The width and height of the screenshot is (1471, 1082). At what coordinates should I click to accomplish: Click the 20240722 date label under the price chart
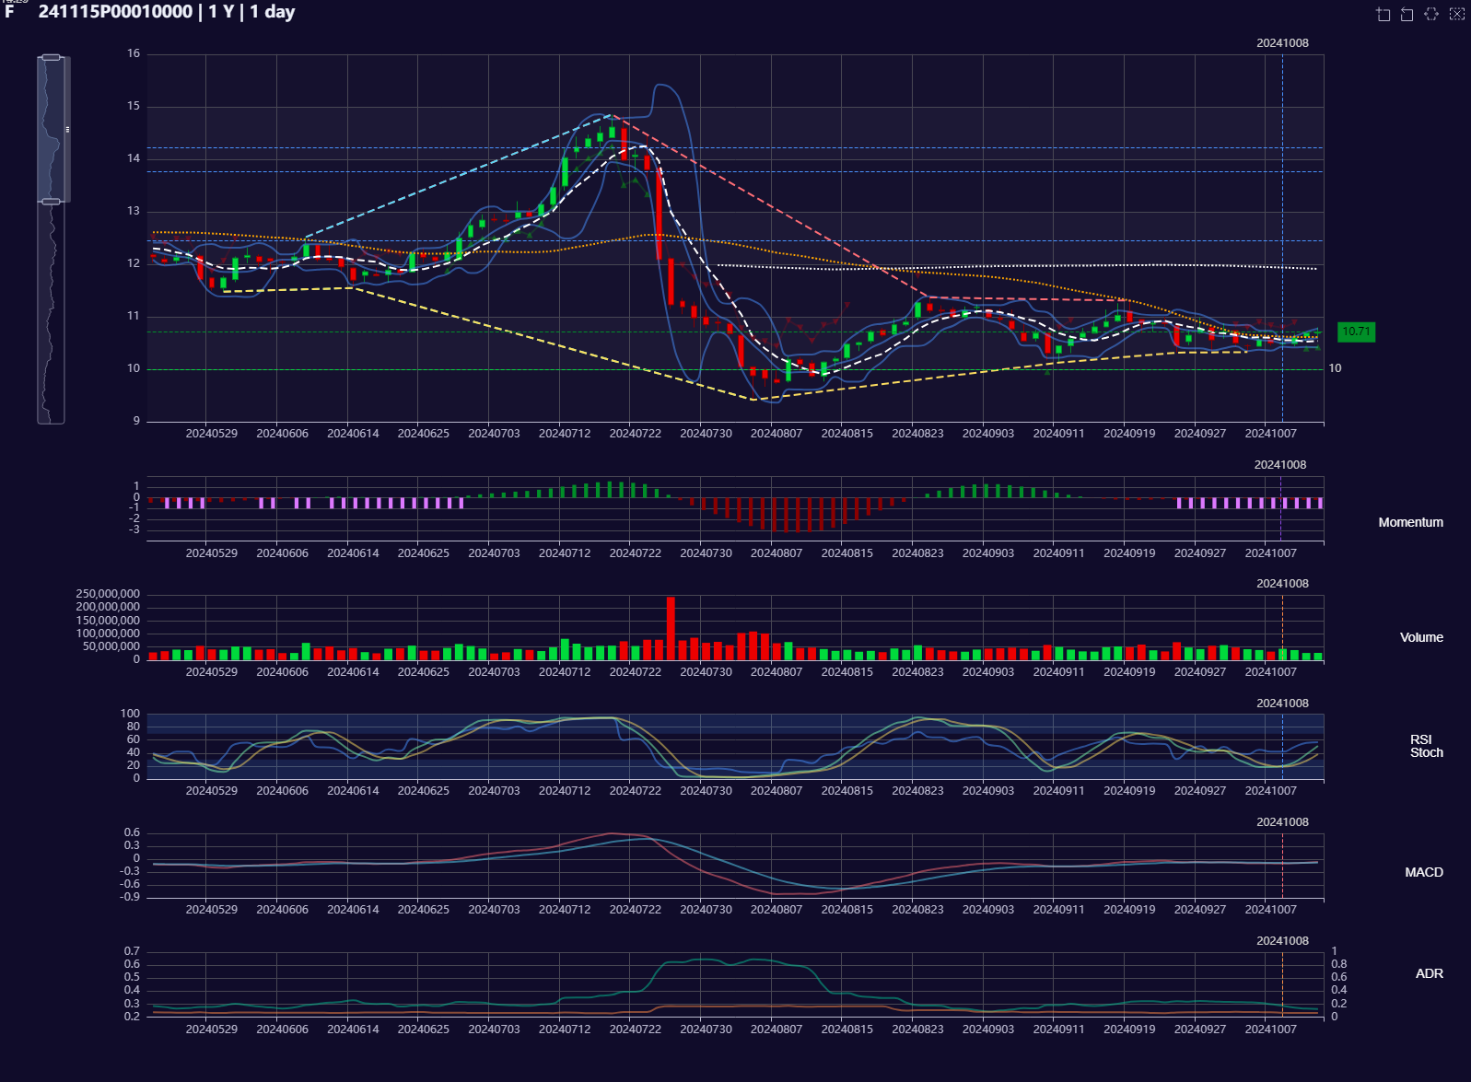pyautogui.click(x=635, y=434)
